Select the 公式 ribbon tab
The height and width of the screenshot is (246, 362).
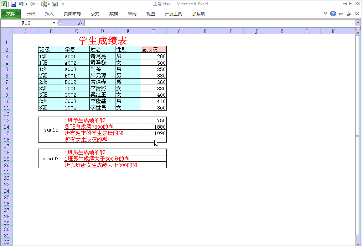95,14
